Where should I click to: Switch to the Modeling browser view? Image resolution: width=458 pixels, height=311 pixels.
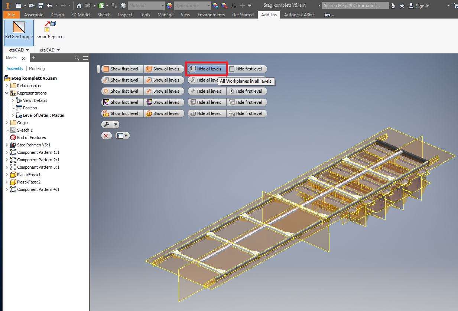click(37, 69)
